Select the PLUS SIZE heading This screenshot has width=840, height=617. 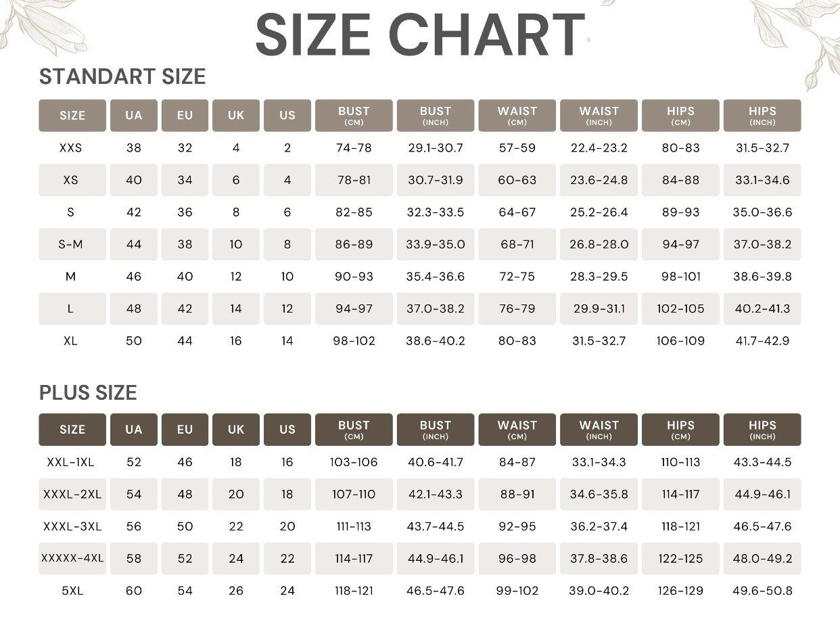(88, 392)
